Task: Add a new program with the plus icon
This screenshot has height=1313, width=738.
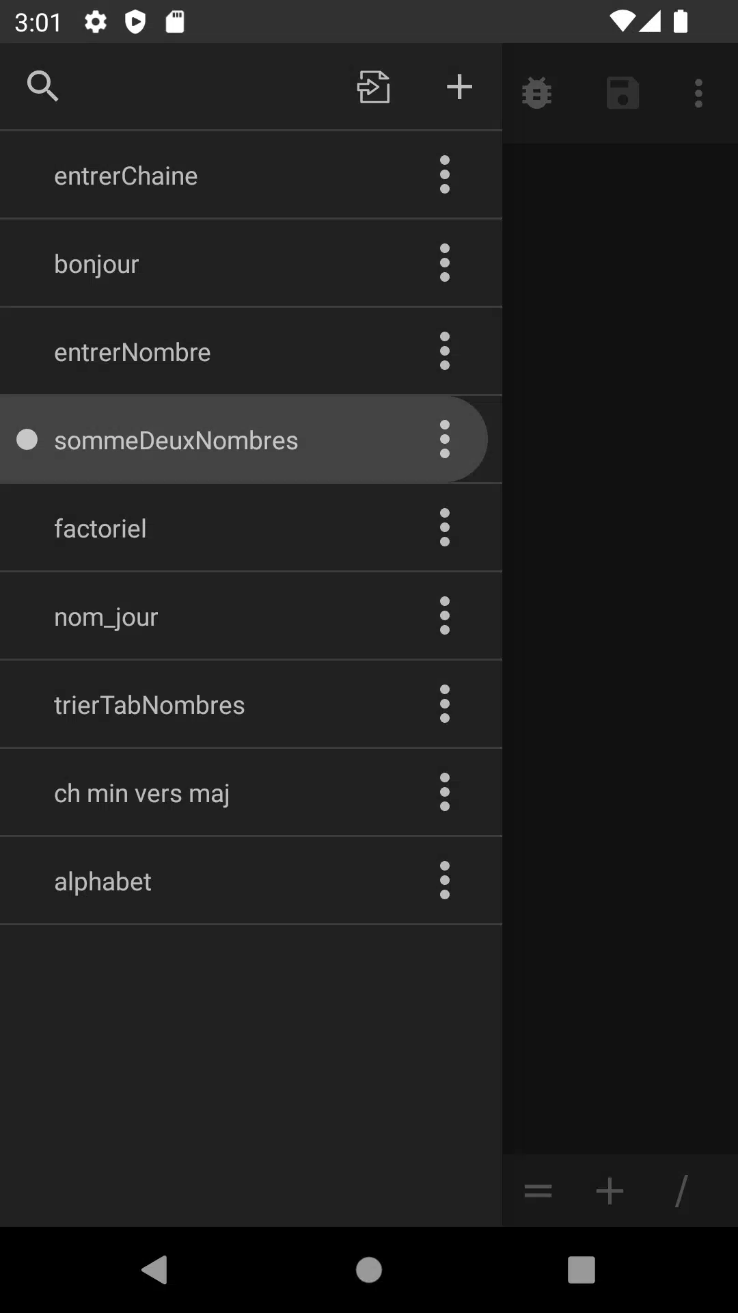Action: click(x=459, y=87)
